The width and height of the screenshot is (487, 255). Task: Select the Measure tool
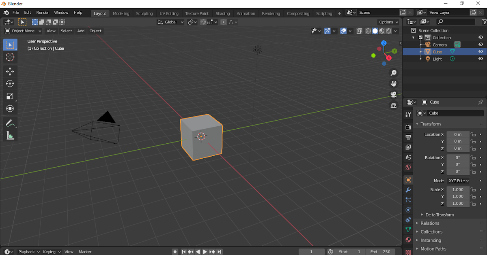tap(10, 136)
